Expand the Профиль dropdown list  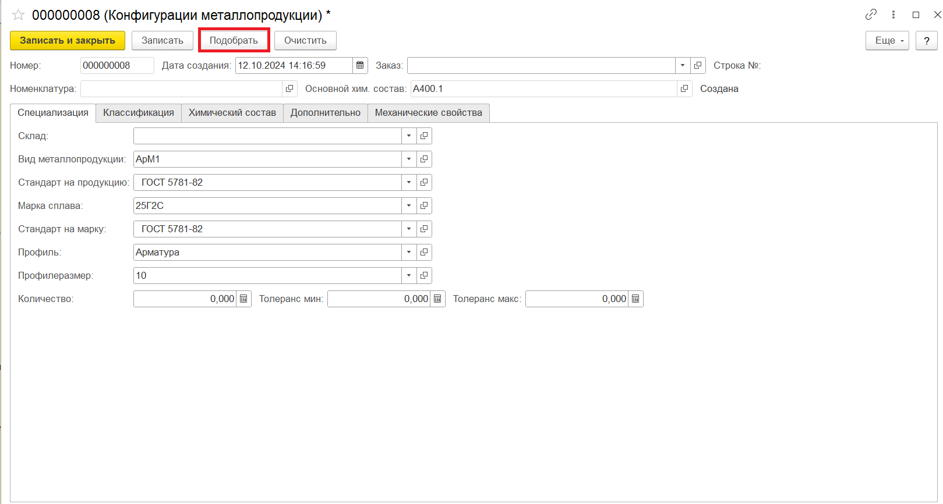pyautogui.click(x=409, y=252)
